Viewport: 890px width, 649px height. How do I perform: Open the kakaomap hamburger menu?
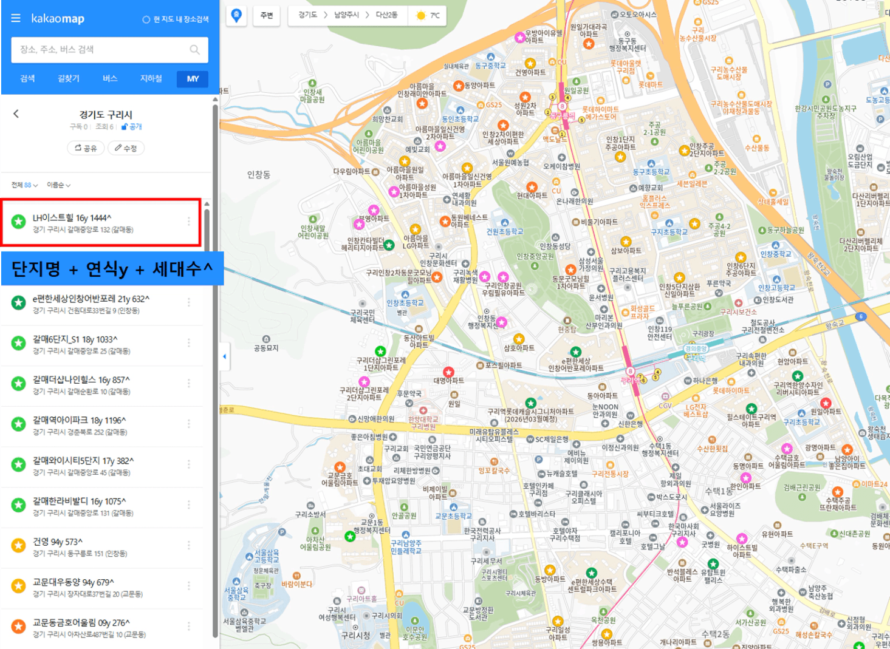[16, 18]
